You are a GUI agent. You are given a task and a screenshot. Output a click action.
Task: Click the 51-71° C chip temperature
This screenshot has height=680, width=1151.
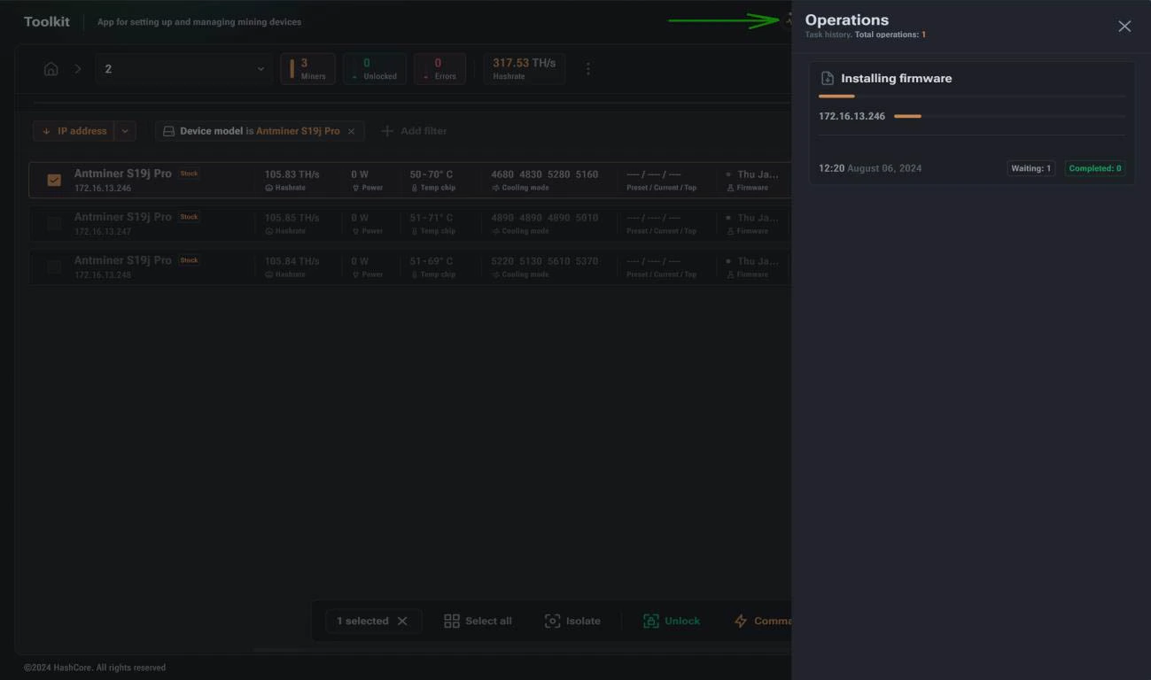point(432,218)
